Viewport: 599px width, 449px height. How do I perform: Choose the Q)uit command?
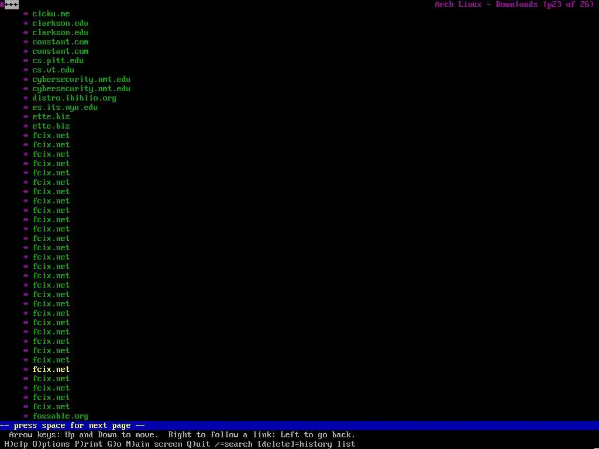click(199, 444)
